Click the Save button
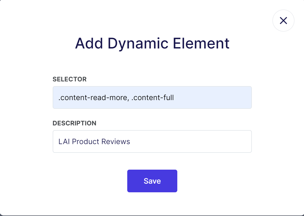This screenshot has height=216, width=304. click(x=152, y=181)
